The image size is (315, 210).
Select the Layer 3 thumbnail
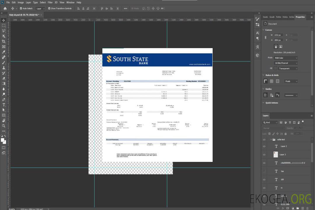276,155
